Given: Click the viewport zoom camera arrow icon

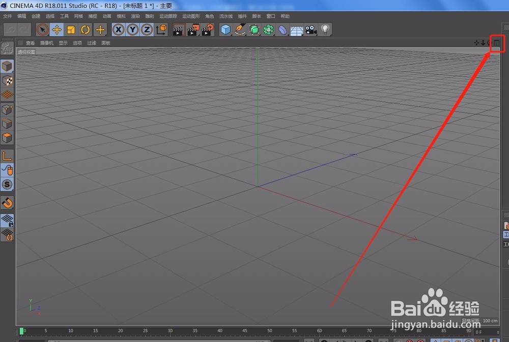Looking at the screenshot, I should pyautogui.click(x=483, y=43).
